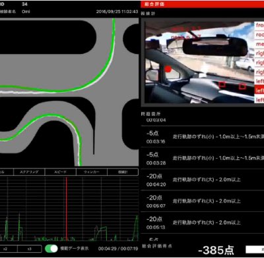This screenshot has width=264, height=258.
Task: Open the red 総合評価 header tab
Action: 203,4
